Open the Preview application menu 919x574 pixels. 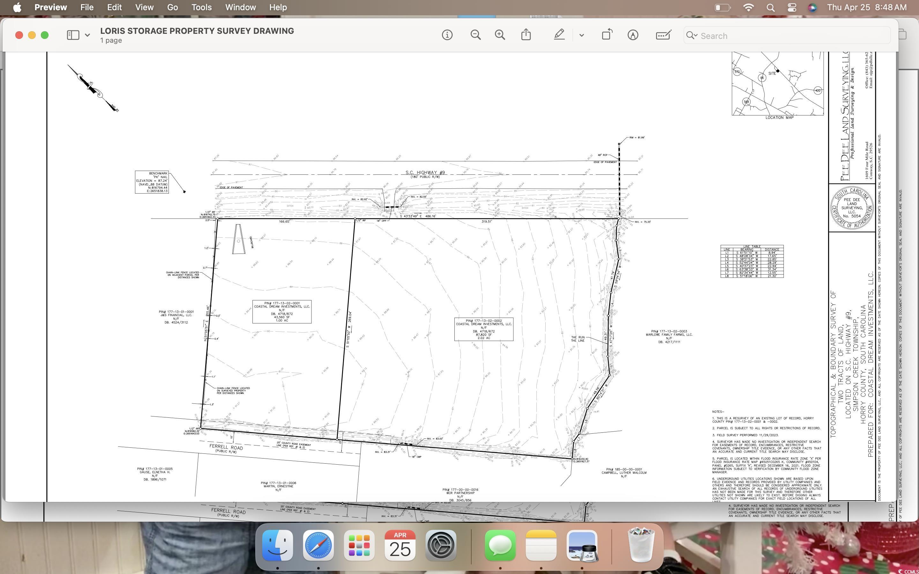point(50,7)
